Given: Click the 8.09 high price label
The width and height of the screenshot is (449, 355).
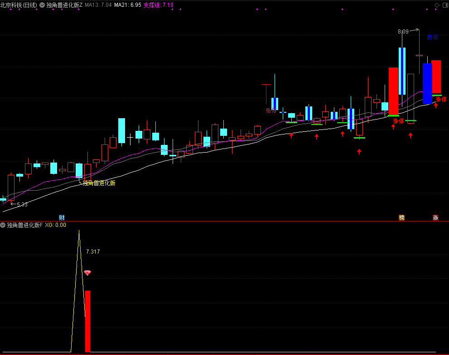Looking at the screenshot, I should [403, 32].
